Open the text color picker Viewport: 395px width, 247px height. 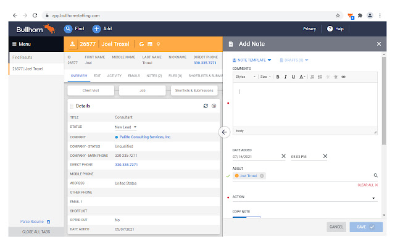click(302, 77)
